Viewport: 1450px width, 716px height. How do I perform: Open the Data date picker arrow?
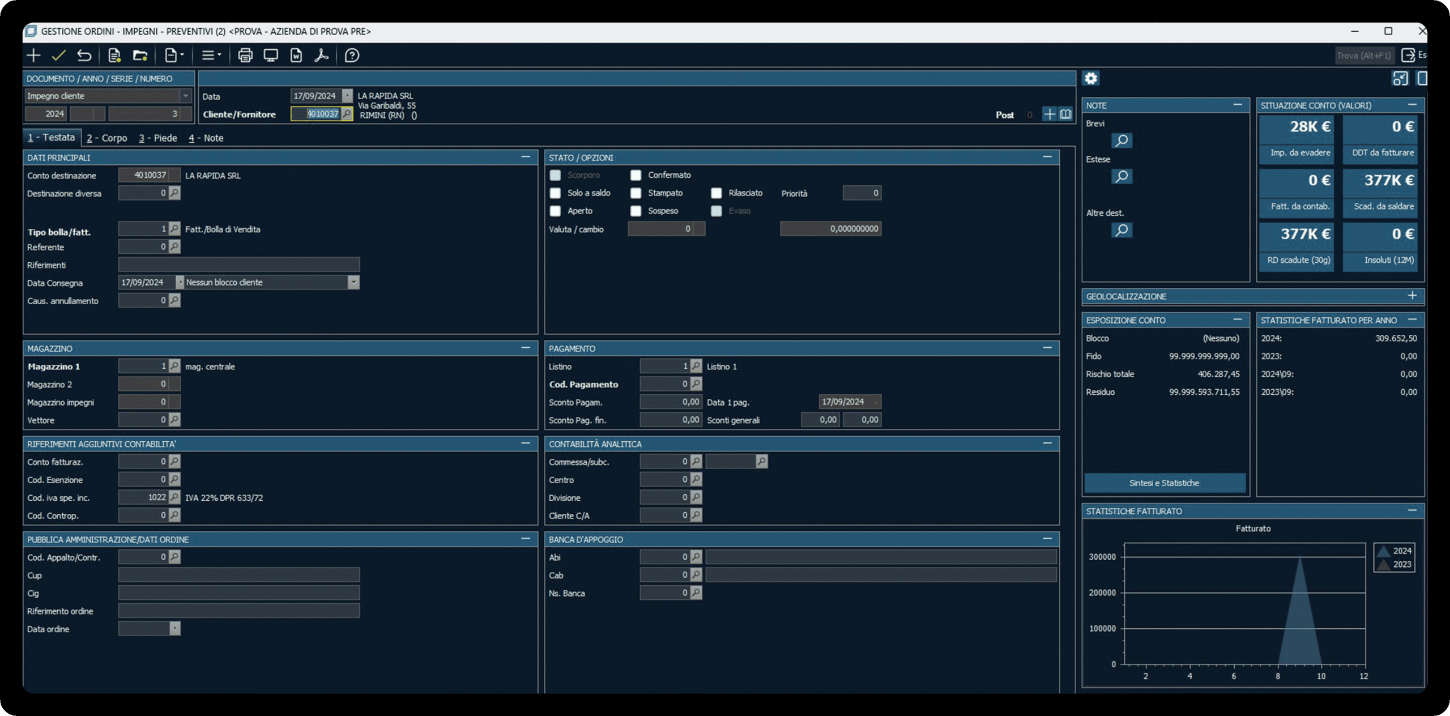[x=347, y=96]
